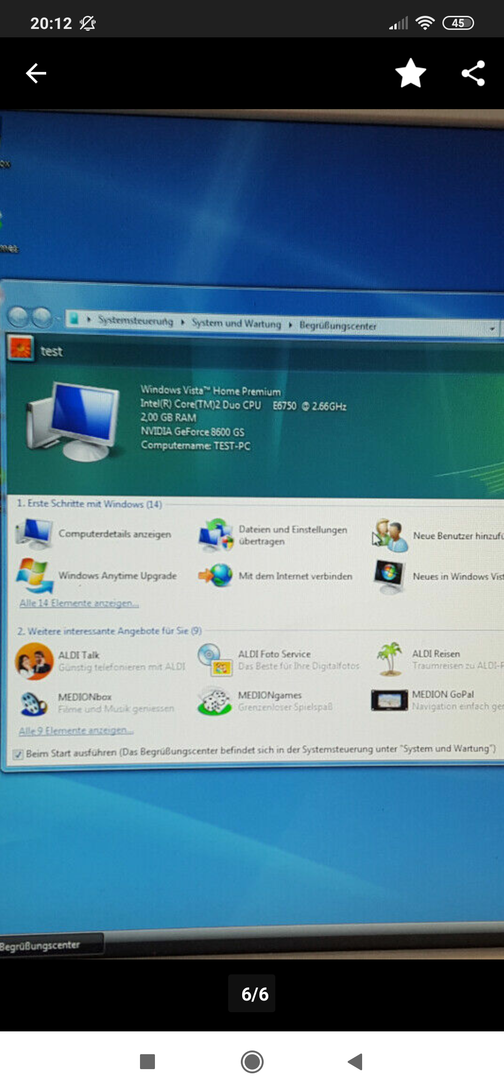Click the 6/6 photo counter badge
The height and width of the screenshot is (1092, 504).
coord(252,994)
